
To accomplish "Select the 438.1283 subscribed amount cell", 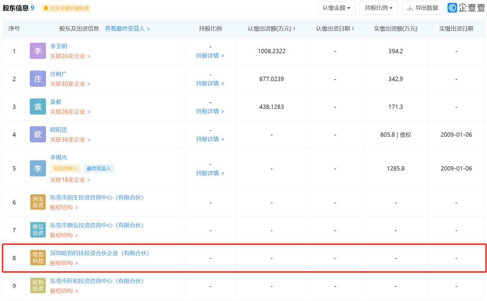I will (271, 107).
